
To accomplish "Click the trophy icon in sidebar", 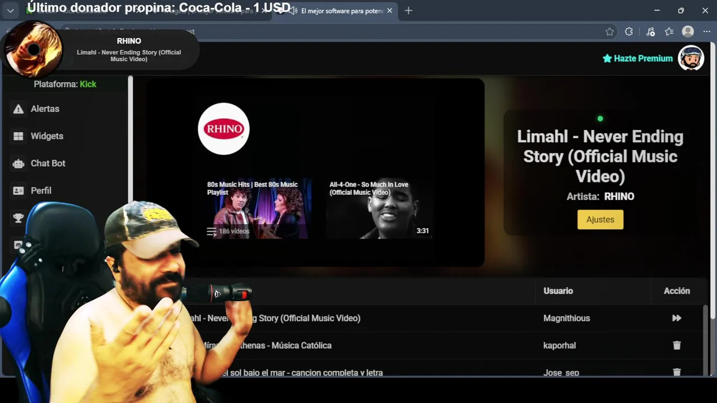I will tap(18, 218).
